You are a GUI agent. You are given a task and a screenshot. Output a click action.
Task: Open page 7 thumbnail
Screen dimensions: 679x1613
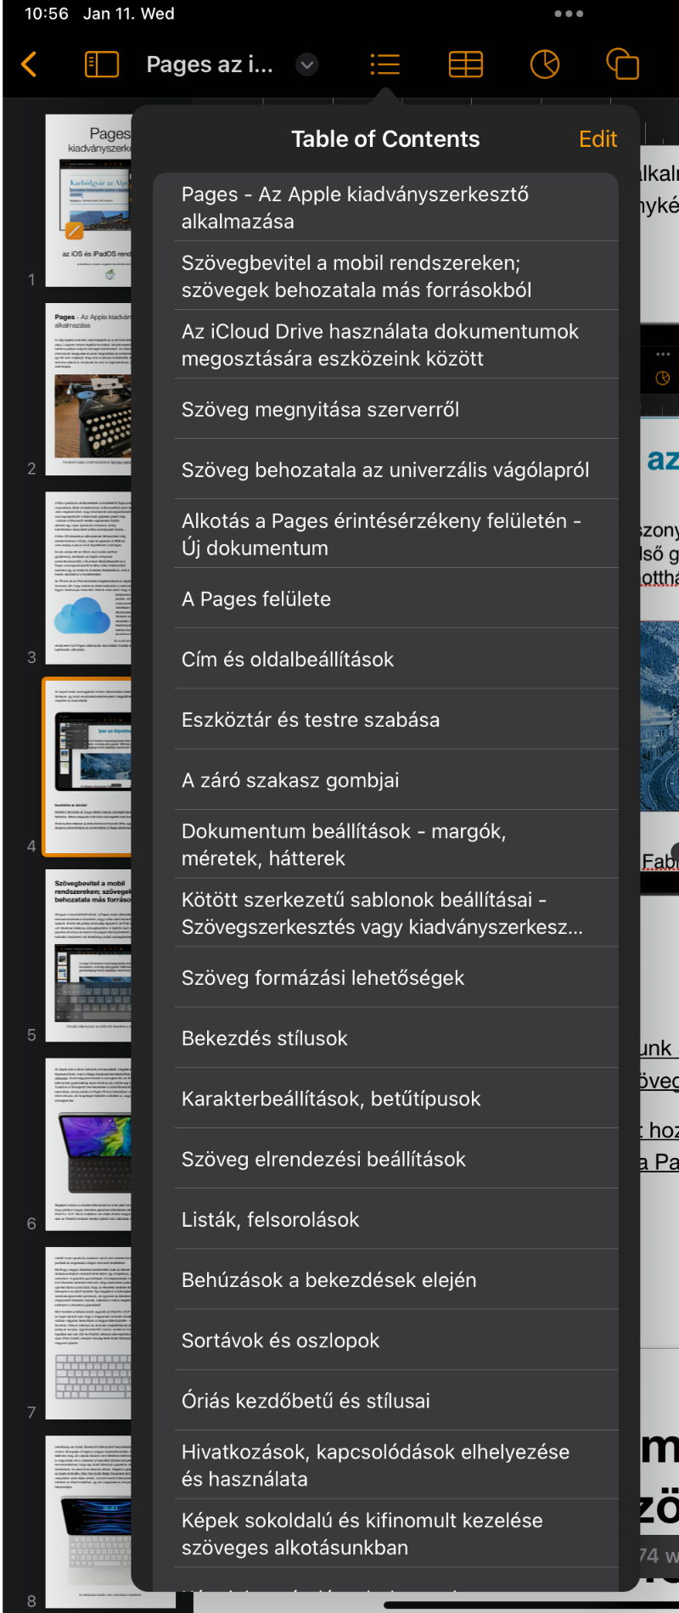(88, 1333)
